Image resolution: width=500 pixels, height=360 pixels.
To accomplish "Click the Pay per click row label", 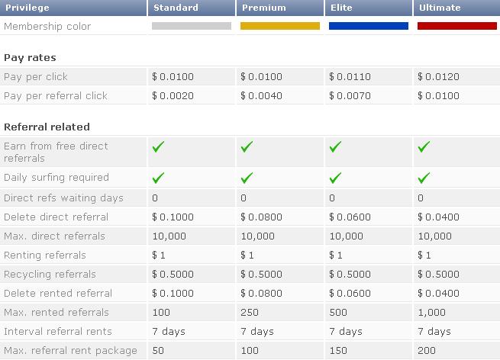I will (x=34, y=76).
